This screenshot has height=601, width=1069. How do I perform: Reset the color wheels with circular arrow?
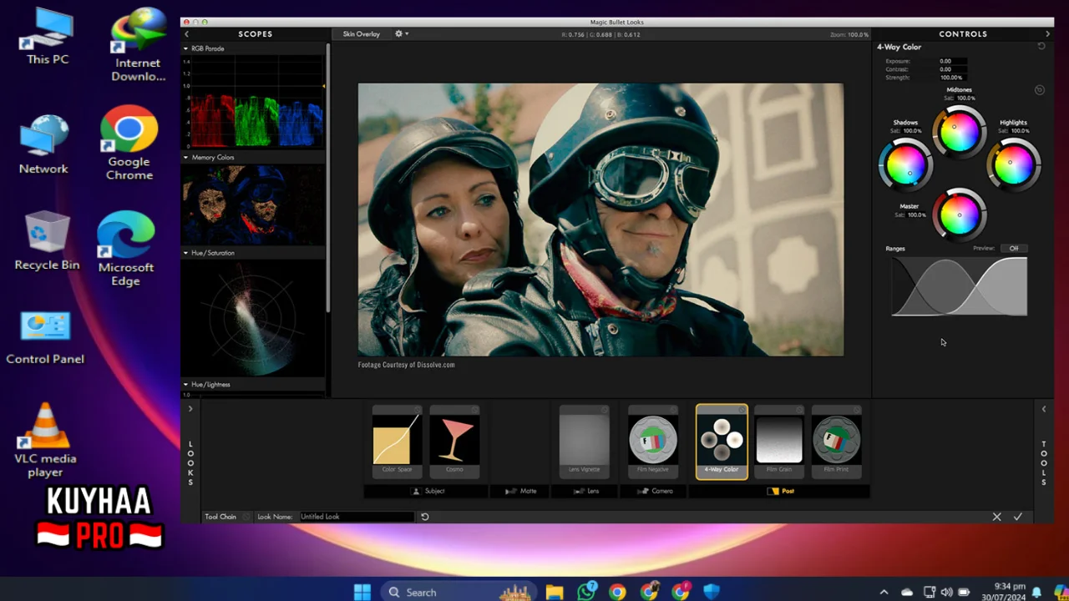click(1040, 90)
